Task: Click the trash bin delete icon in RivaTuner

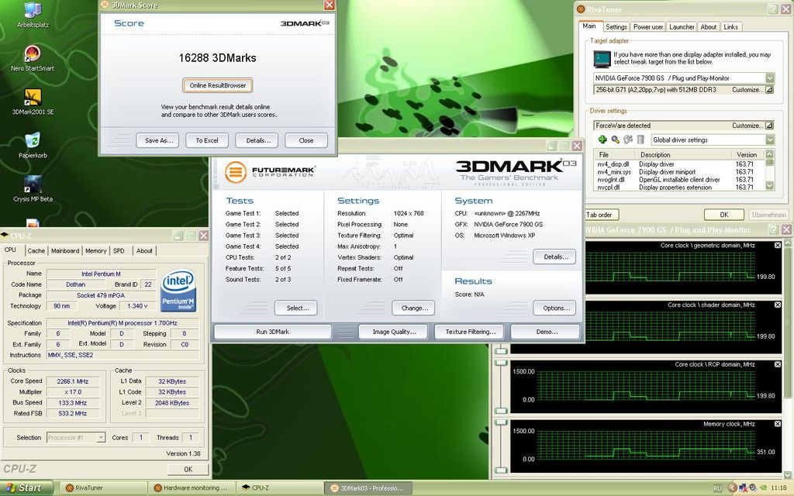Action: pos(640,139)
